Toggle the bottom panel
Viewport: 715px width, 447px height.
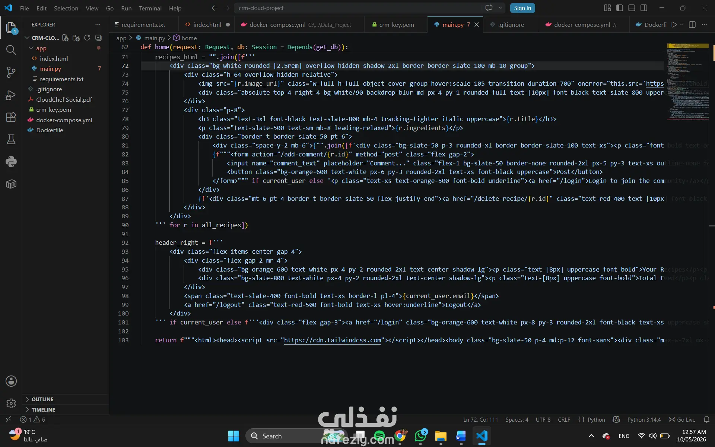(632, 8)
